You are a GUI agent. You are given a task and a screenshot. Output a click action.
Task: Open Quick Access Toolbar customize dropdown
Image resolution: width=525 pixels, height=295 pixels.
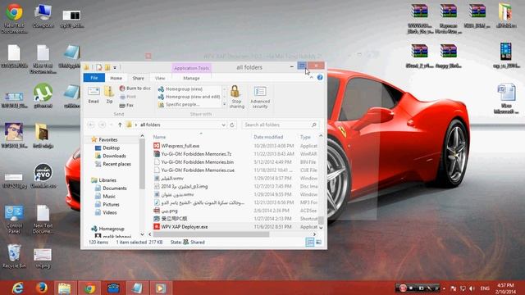115,67
